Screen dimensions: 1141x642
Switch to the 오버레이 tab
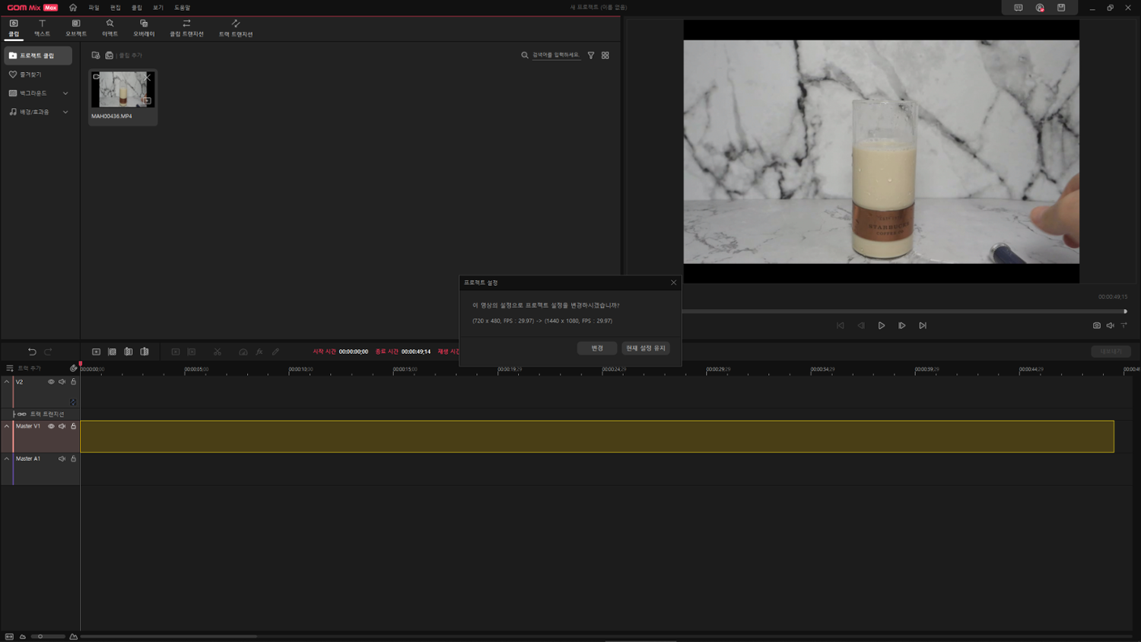click(144, 28)
